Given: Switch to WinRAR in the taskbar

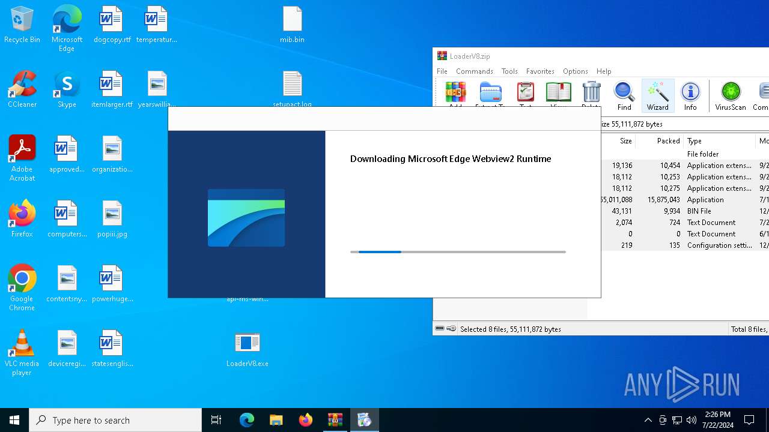Looking at the screenshot, I should tap(335, 420).
